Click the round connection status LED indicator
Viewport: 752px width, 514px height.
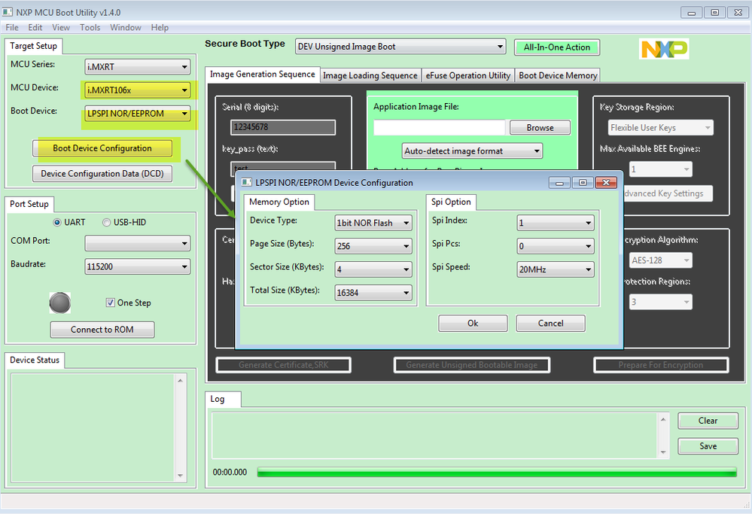60,303
